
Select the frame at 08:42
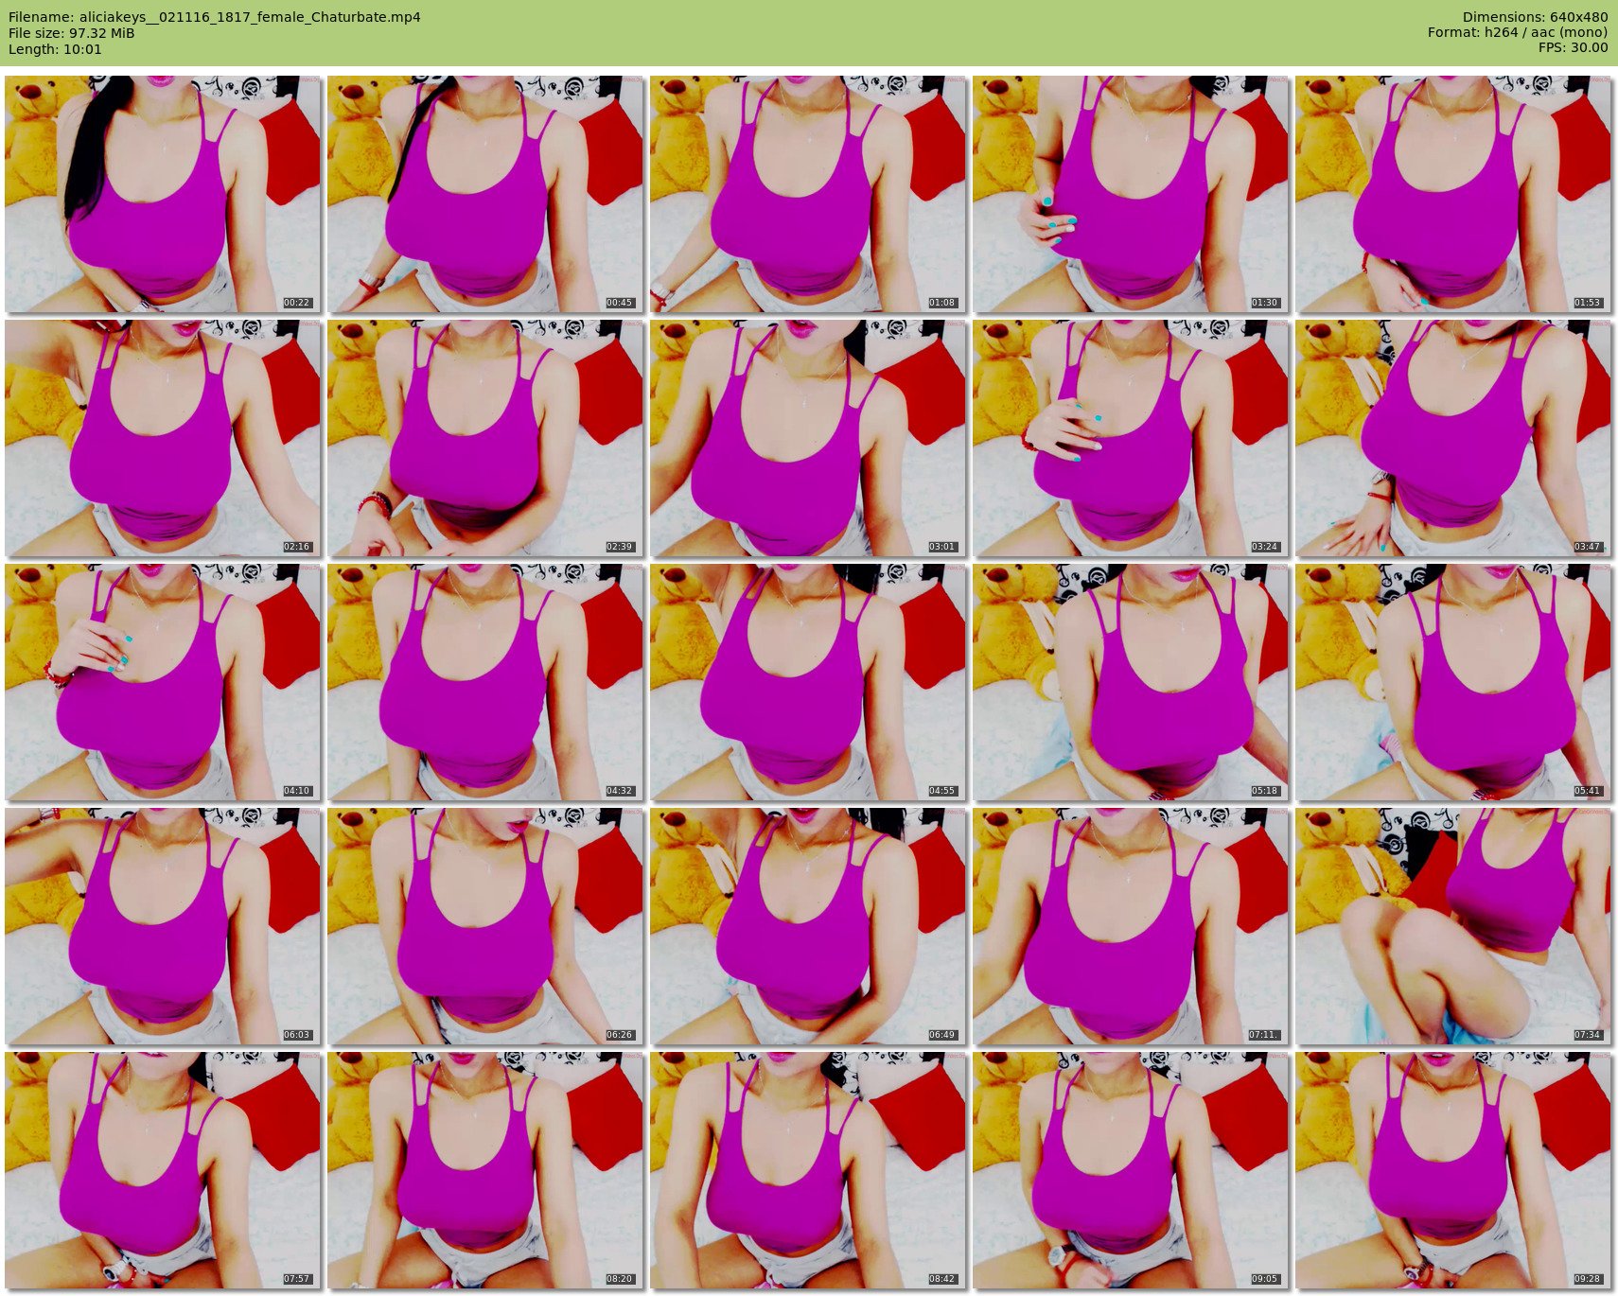click(807, 1170)
